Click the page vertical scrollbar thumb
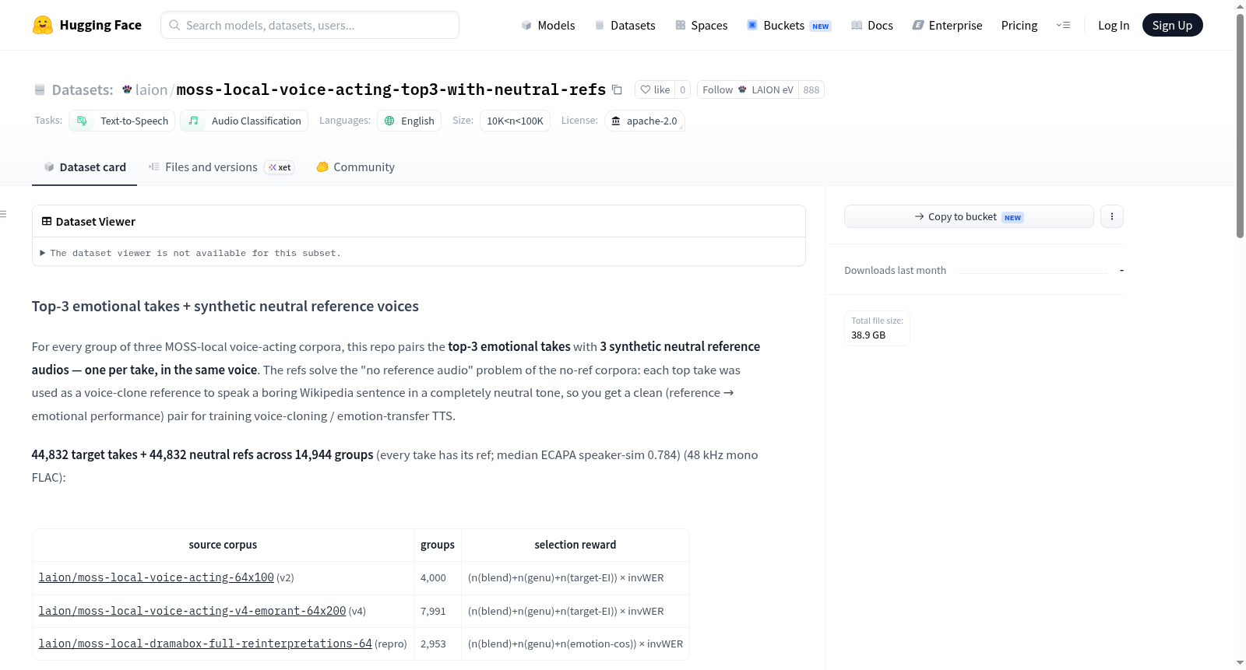The width and height of the screenshot is (1246, 670). click(x=1241, y=126)
